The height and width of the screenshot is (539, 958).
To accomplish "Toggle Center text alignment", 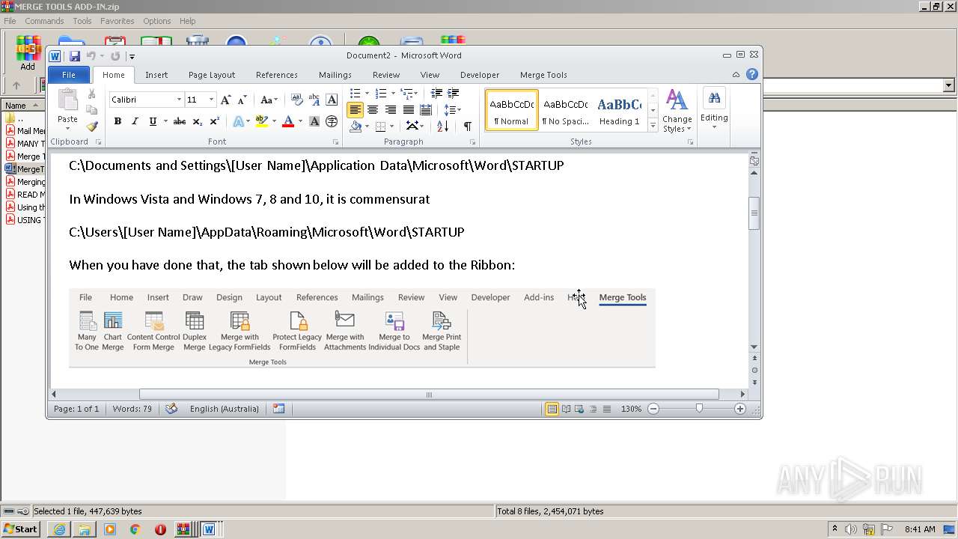I will (373, 110).
